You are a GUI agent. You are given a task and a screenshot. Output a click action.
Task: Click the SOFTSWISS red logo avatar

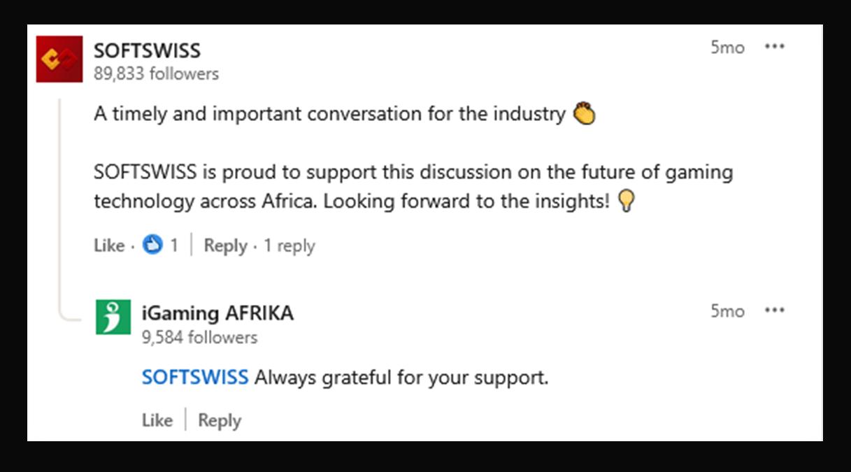coord(59,59)
